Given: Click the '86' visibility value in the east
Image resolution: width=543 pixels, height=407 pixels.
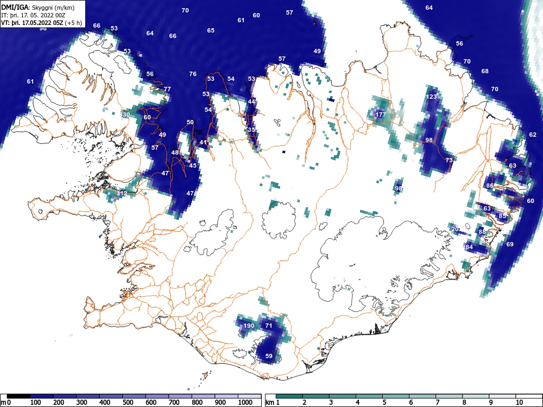Looking at the screenshot, I should pos(490,186).
